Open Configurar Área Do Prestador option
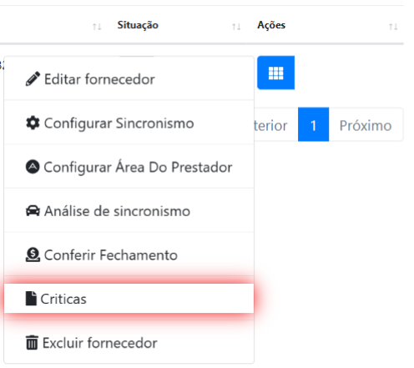Screen dimensions: 414x368 click(129, 167)
